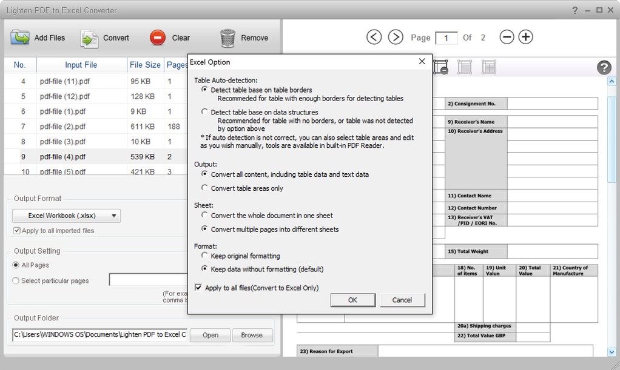Select pdf-file (12).pdf row

coord(96,96)
